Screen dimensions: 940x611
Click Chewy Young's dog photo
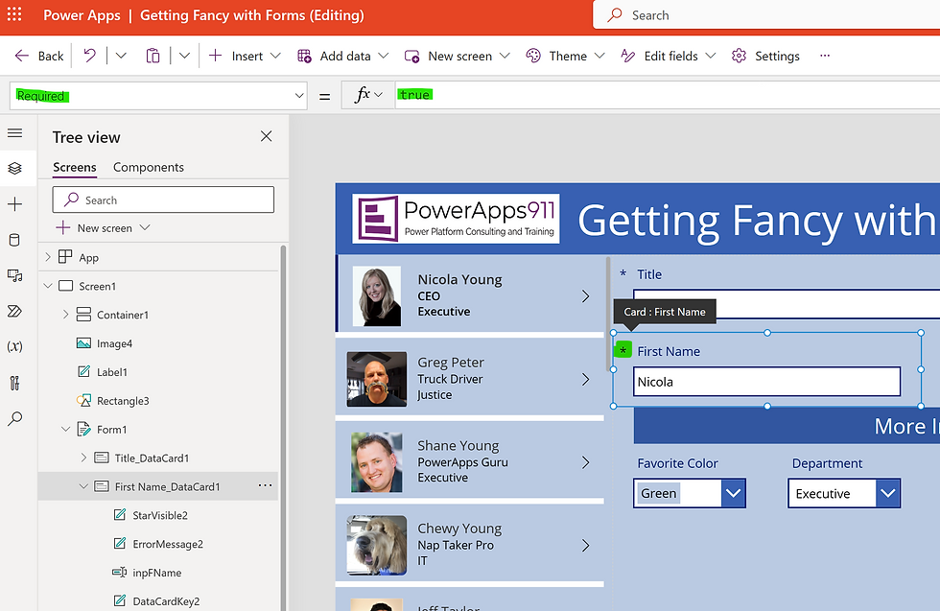(x=376, y=546)
